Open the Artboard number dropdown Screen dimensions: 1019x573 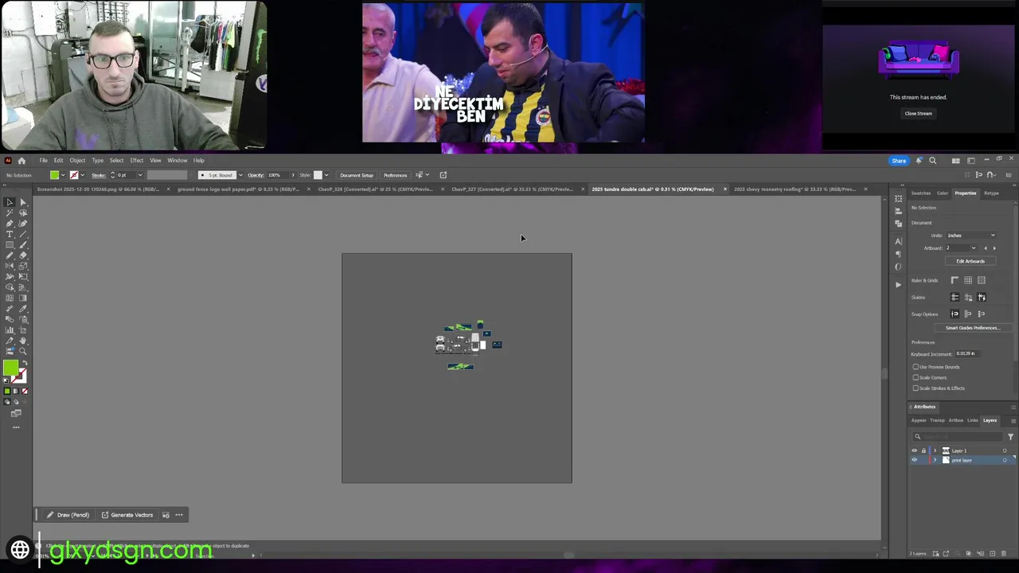(x=973, y=248)
